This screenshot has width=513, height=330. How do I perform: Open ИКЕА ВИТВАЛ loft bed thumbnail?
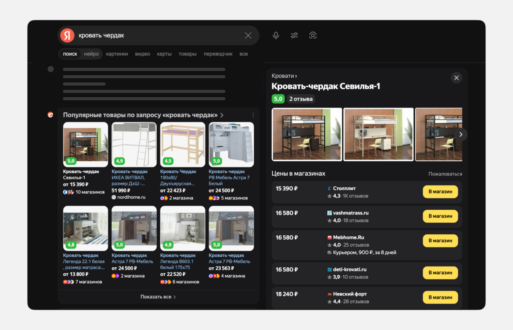point(134,145)
